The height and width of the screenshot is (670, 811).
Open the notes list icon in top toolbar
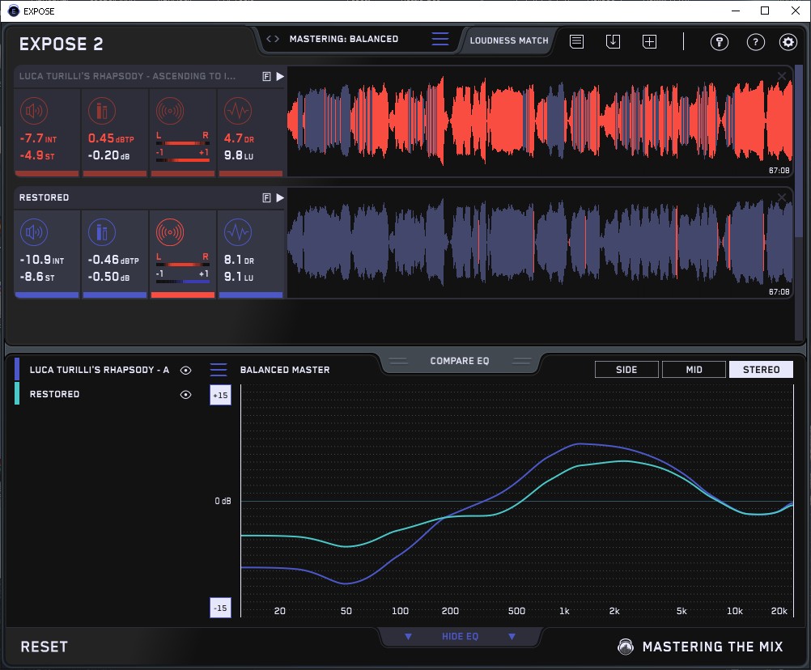coord(577,41)
